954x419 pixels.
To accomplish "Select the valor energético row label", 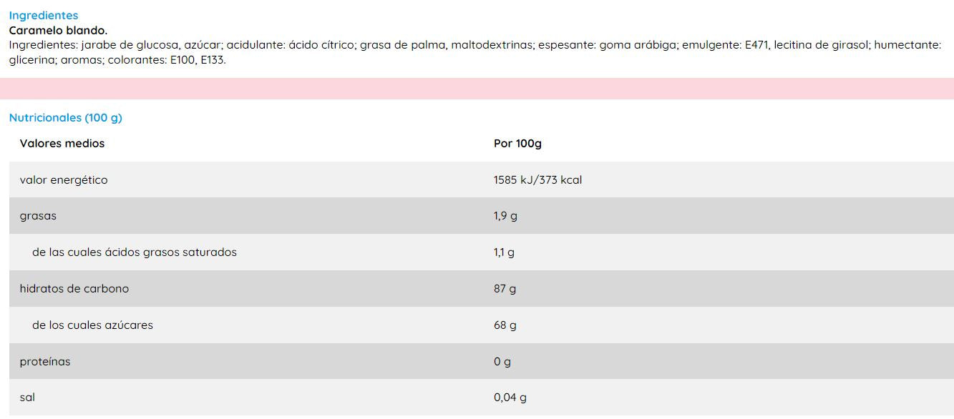I will tap(64, 180).
